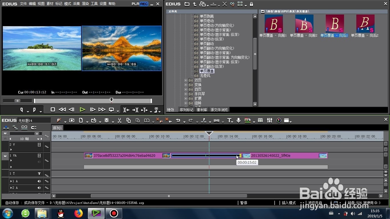The height and width of the screenshot is (219, 390).
Task: Open the 编辑 menu
Action: [x=32, y=4]
